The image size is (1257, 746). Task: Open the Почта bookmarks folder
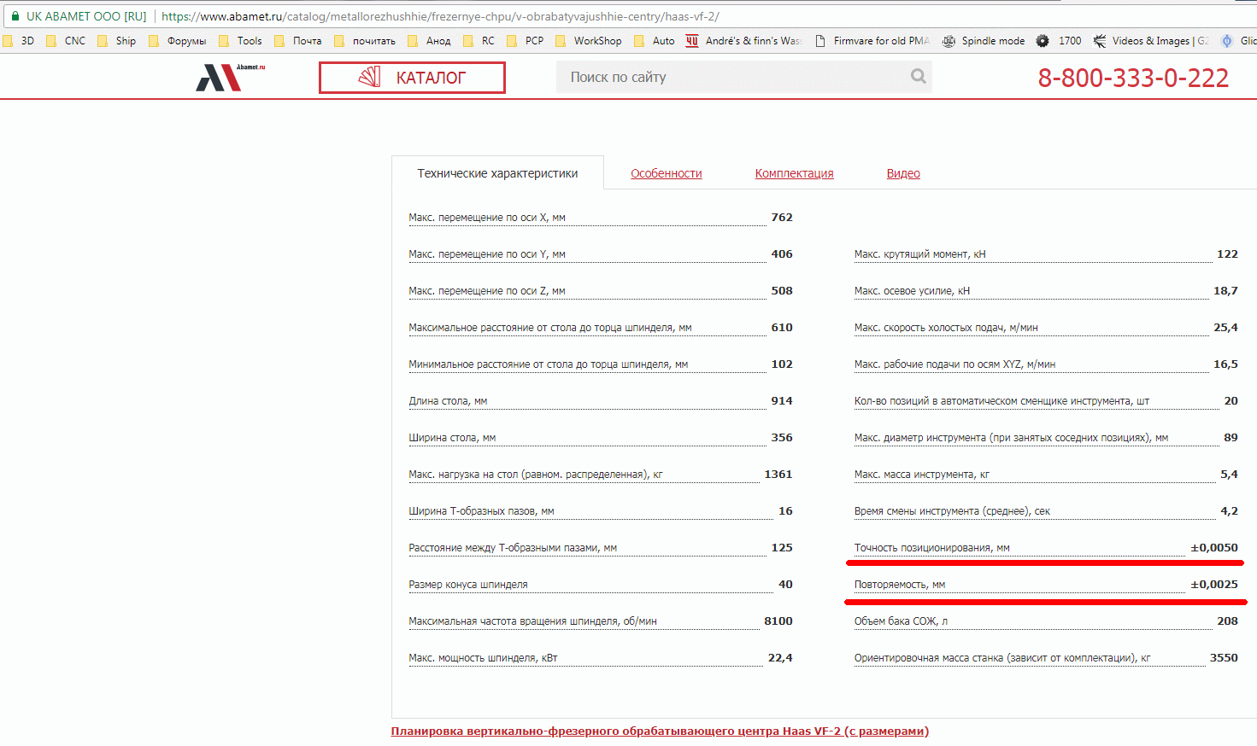pos(298,41)
